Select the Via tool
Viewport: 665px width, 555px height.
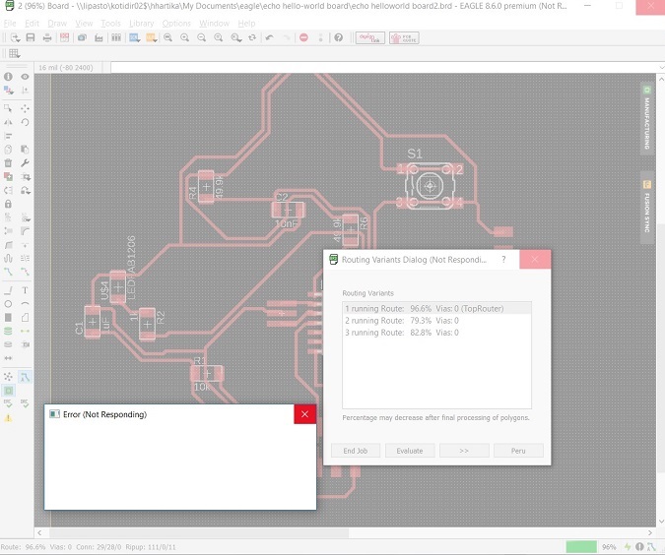[x=8, y=331]
